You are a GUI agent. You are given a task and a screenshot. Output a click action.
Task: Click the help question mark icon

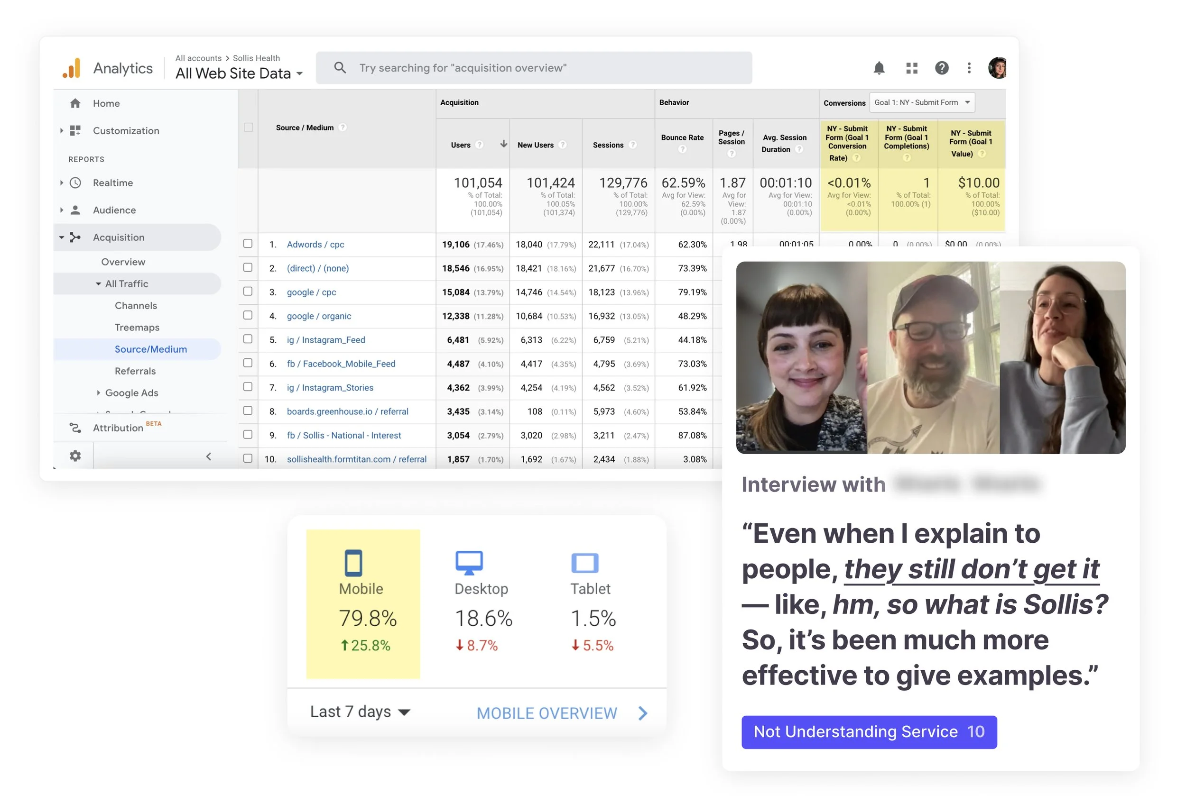[x=941, y=68]
